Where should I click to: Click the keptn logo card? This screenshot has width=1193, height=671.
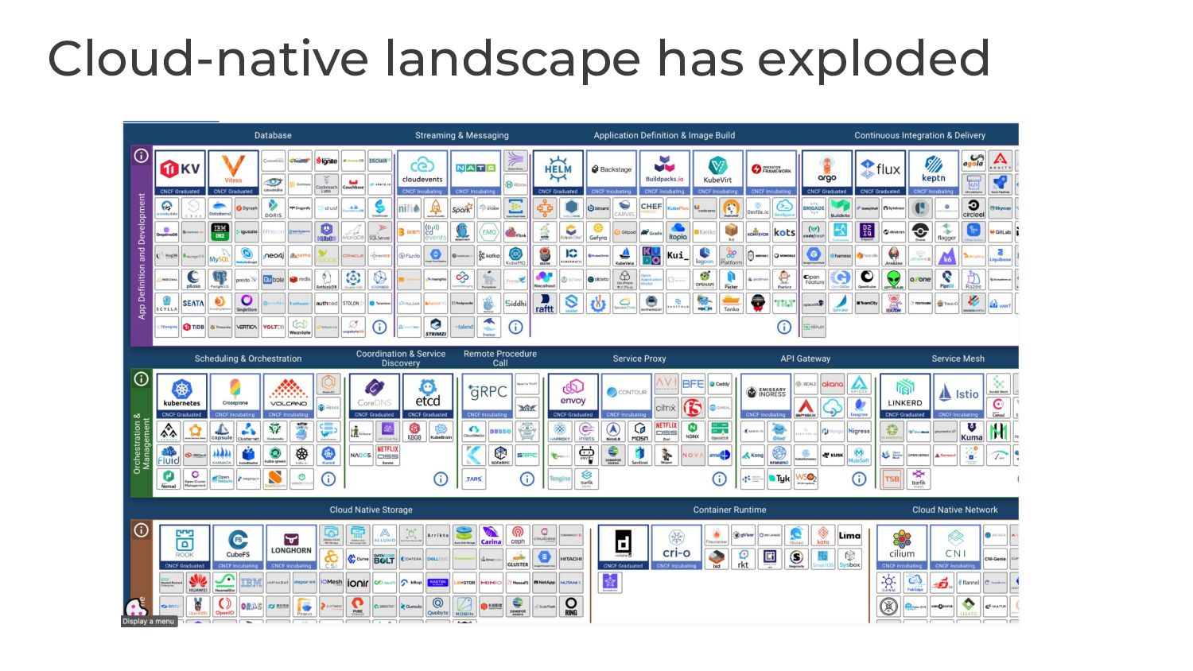pos(934,173)
